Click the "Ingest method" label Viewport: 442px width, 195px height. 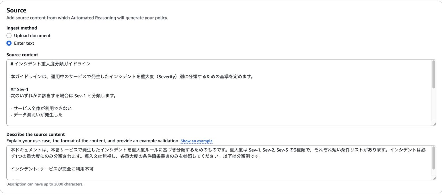22,28
